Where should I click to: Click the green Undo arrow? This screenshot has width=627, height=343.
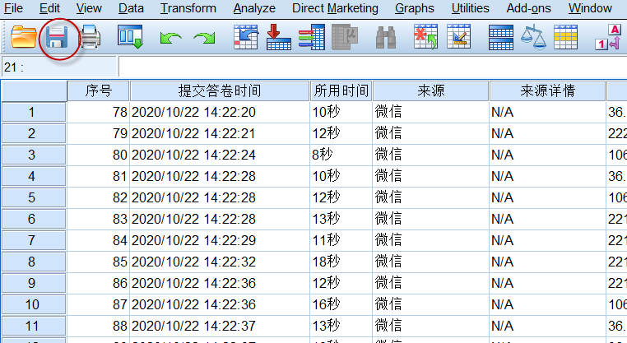click(171, 38)
